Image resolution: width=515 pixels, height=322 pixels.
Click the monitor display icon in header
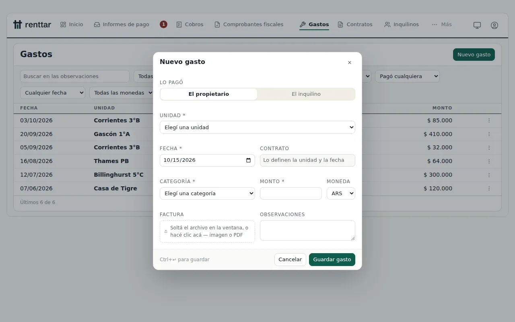coord(477,25)
